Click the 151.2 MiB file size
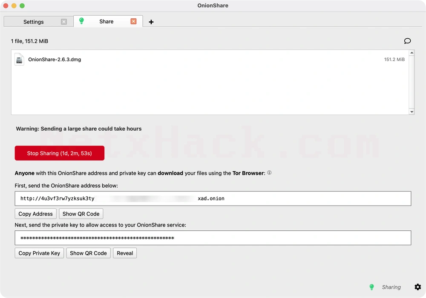 394,60
